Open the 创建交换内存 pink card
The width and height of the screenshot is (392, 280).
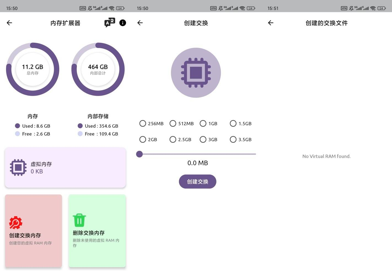tap(33, 231)
